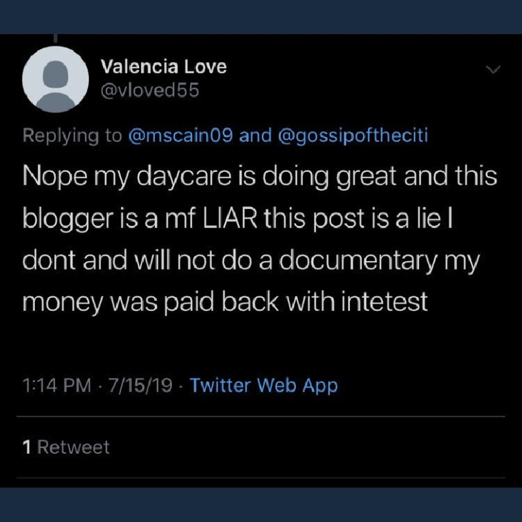
Task: Click the word and between the mentions
Action: [255, 135]
